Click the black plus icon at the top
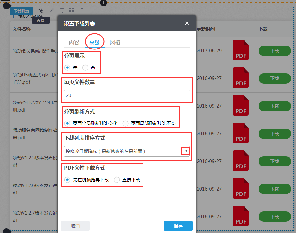296x233 pixels. coord(103,3)
